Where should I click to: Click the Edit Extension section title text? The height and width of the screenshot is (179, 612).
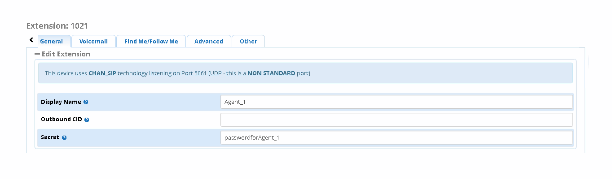coord(66,54)
